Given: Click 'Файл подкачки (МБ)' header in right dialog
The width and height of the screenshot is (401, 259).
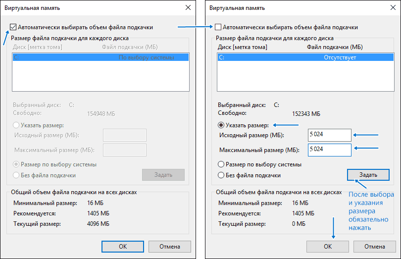Looking at the screenshot, I should tap(335, 47).
